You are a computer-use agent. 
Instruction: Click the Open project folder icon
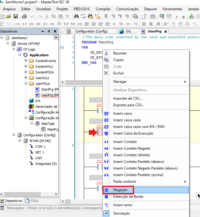[8, 16]
